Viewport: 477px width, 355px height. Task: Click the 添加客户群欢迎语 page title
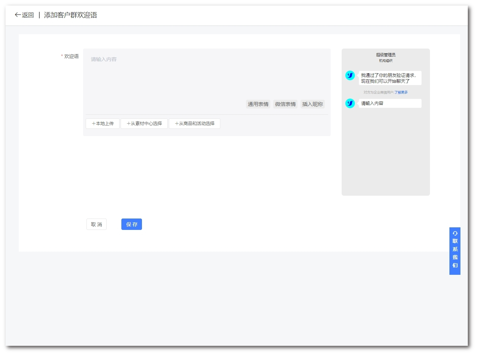[x=71, y=15]
